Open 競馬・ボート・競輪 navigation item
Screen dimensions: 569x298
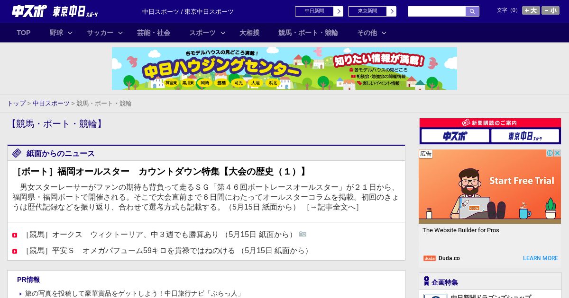pyautogui.click(x=308, y=33)
